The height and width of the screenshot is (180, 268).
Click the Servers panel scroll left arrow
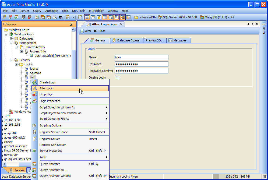(5, 164)
